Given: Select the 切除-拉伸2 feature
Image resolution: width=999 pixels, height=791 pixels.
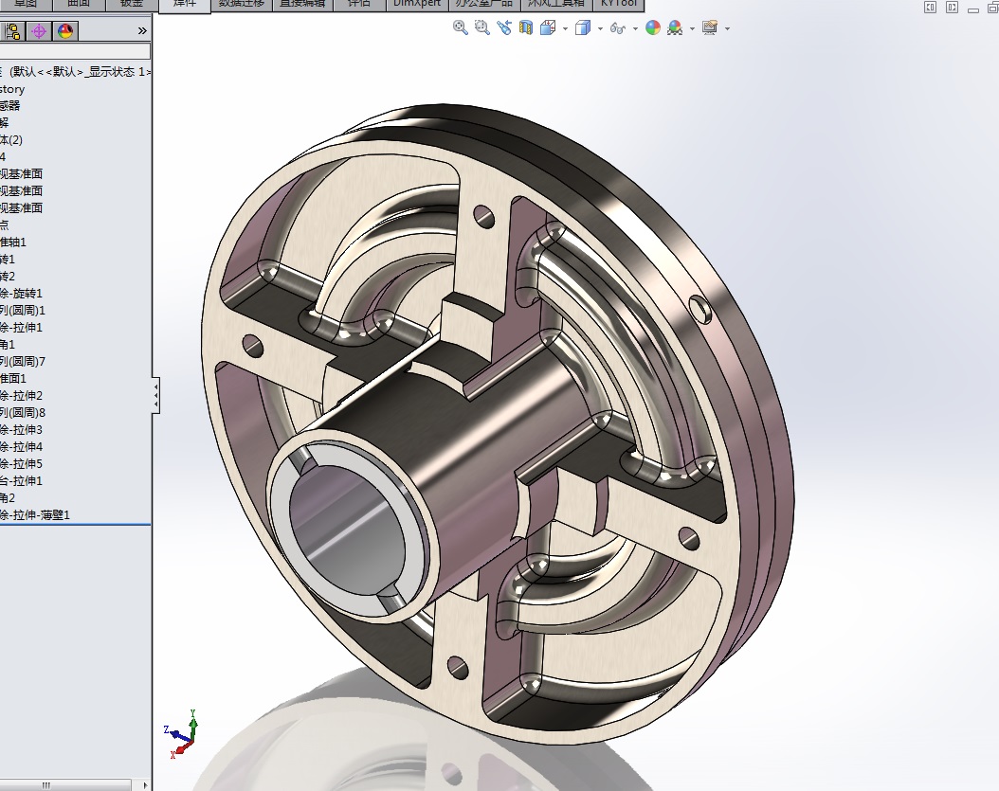Looking at the screenshot, I should [x=21, y=396].
